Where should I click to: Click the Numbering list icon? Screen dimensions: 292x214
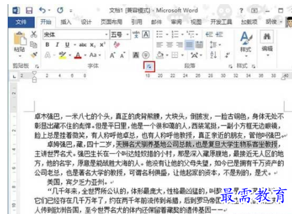175,34
